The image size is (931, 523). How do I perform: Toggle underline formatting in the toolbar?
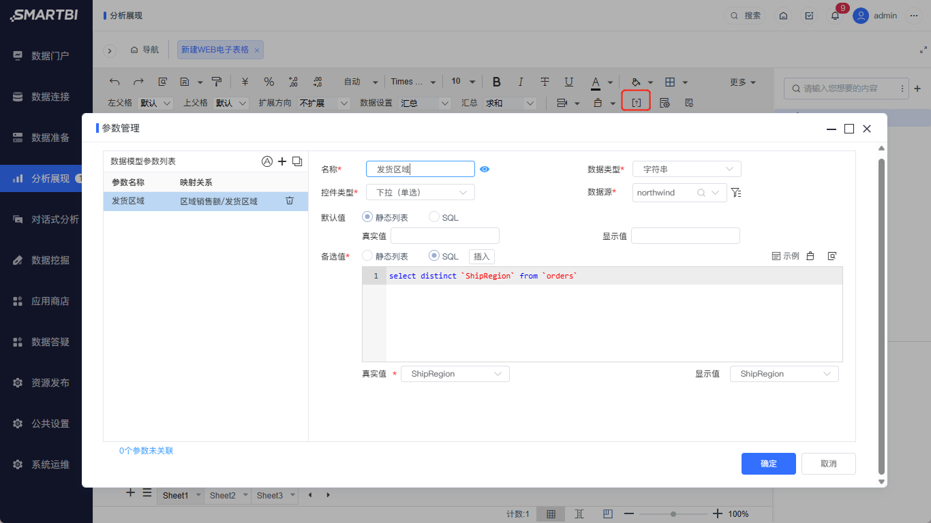point(569,82)
